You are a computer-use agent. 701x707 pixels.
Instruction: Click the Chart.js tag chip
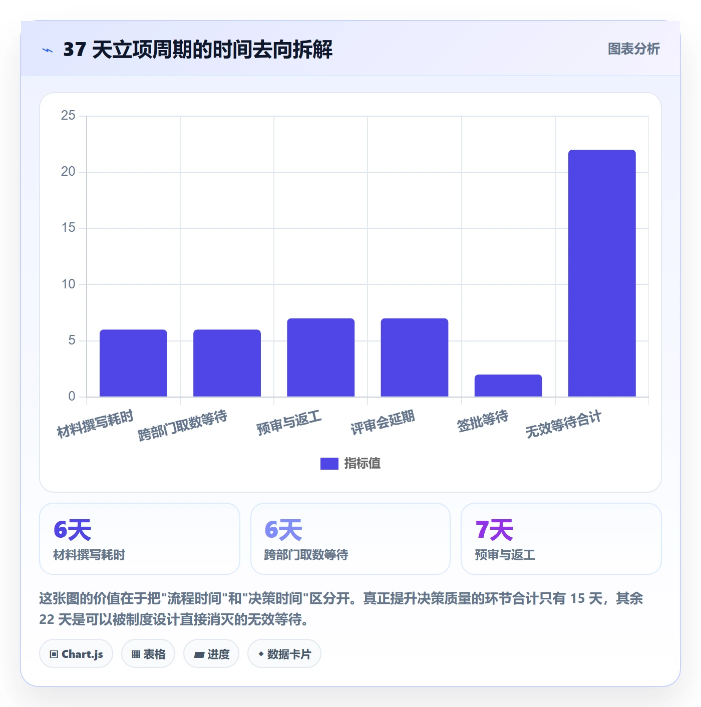(x=76, y=653)
